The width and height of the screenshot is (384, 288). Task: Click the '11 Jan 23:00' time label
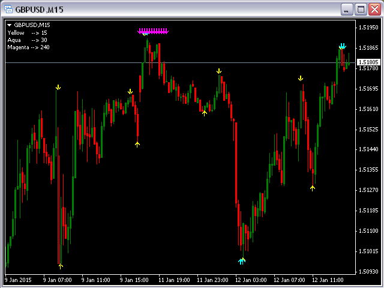(x=212, y=280)
